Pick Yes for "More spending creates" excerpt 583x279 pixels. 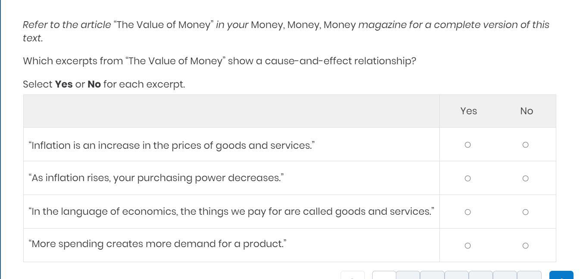468,246
